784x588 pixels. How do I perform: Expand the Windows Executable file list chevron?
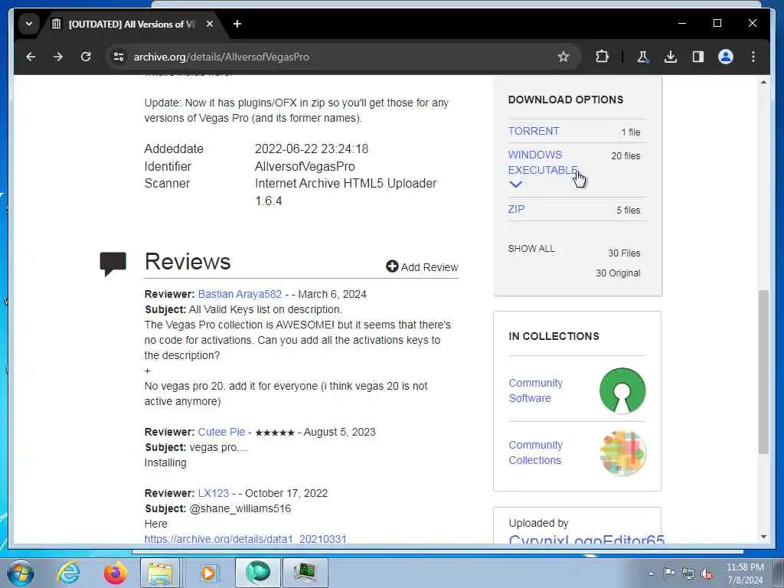click(x=515, y=185)
